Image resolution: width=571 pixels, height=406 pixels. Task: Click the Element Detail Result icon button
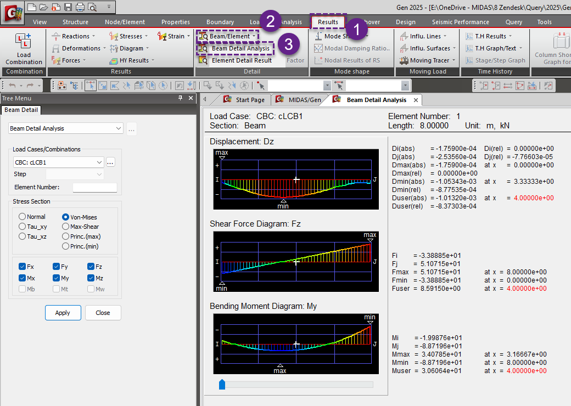pyautogui.click(x=203, y=60)
